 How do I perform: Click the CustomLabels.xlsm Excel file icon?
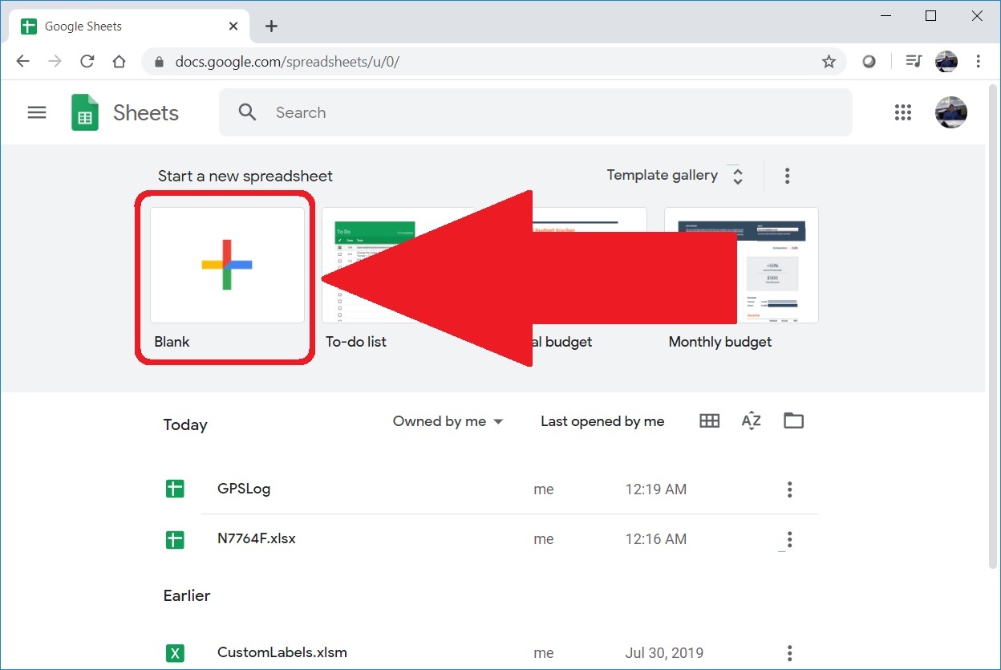click(x=175, y=653)
